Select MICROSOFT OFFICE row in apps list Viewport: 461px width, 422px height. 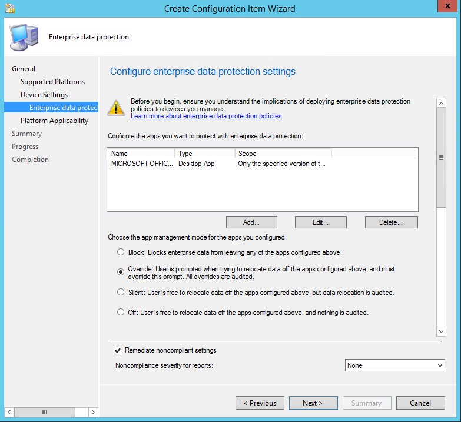pyautogui.click(x=141, y=164)
